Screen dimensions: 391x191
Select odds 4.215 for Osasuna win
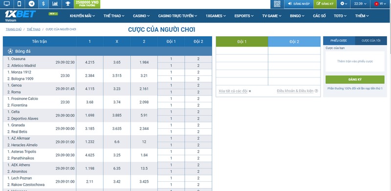(89, 62)
